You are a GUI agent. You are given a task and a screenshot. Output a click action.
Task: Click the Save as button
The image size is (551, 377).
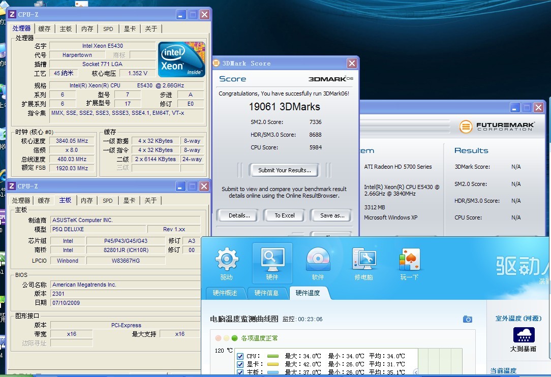point(332,215)
